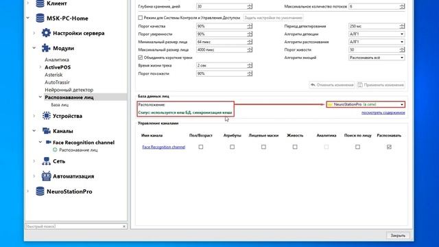Adjust Время жизни трека spinner arrows
Image resolution: width=439 pixels, height=247 pixels.
[250, 65]
